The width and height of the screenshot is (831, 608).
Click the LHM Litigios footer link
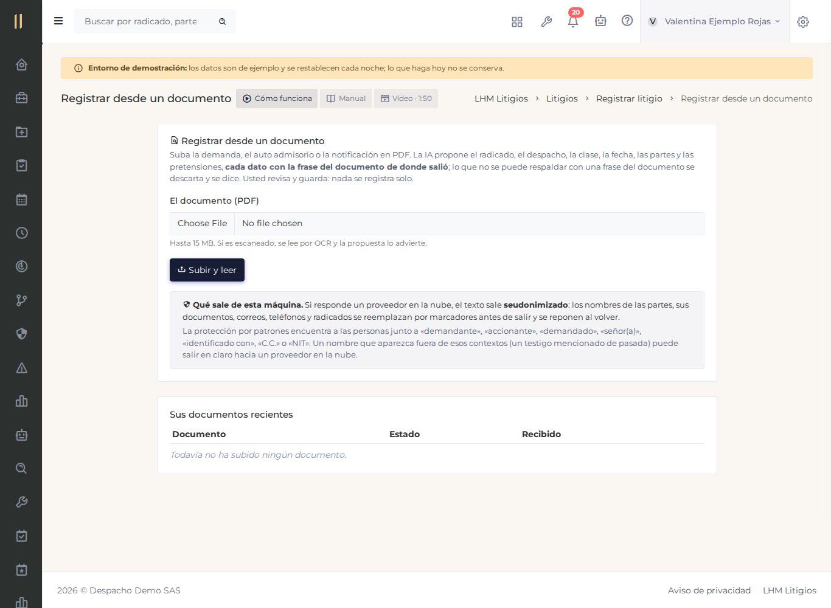point(790,590)
